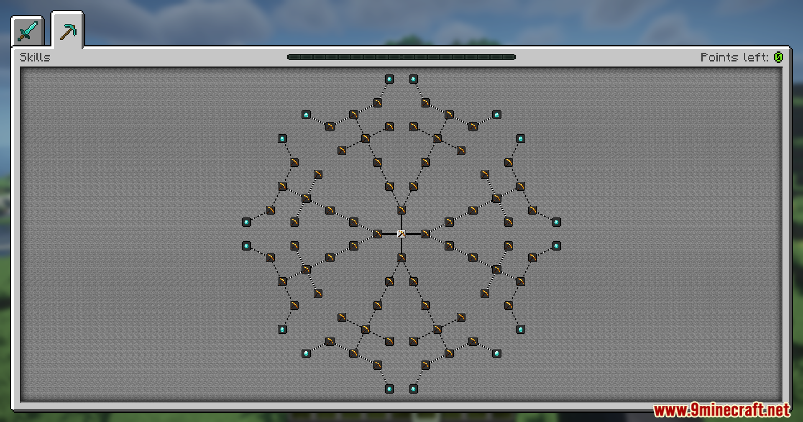Image resolution: width=803 pixels, height=422 pixels.
Task: Select the lower diamond node on far left edge
Action: point(246,246)
